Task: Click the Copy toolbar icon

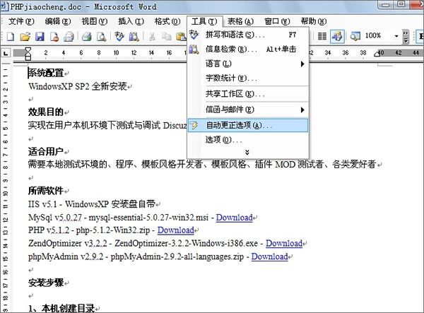Action: pyautogui.click(x=167, y=36)
